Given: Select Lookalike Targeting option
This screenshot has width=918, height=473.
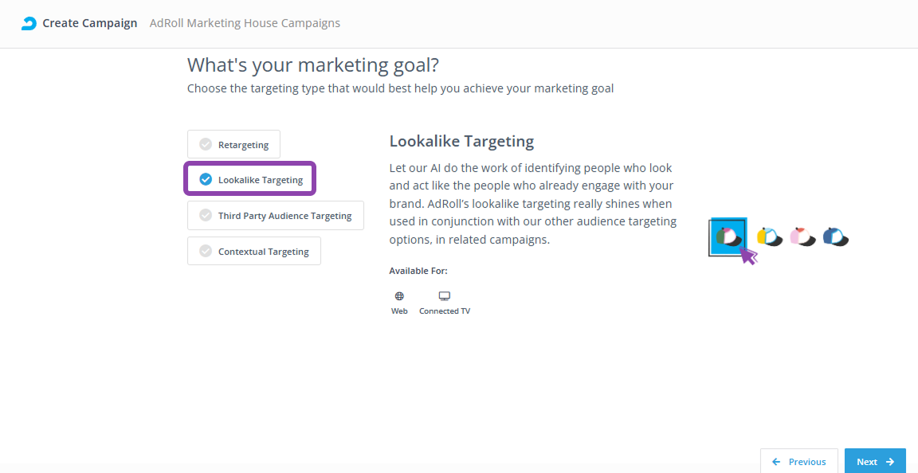Looking at the screenshot, I should (250, 179).
